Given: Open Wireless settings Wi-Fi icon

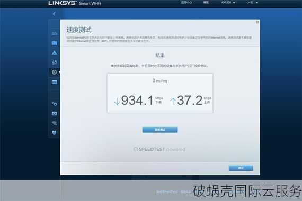Looking at the screenshot, I should pos(55,123).
